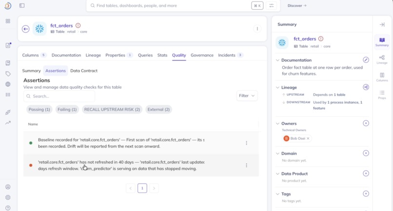The width and height of the screenshot is (393, 211).
Task: Click the next page arrow
Action: pos(154,188)
